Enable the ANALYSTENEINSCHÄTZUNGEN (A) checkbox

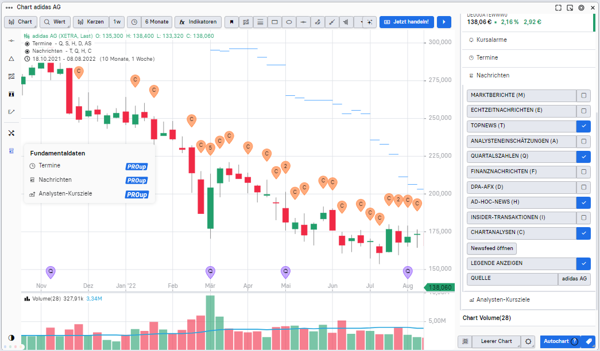583,142
